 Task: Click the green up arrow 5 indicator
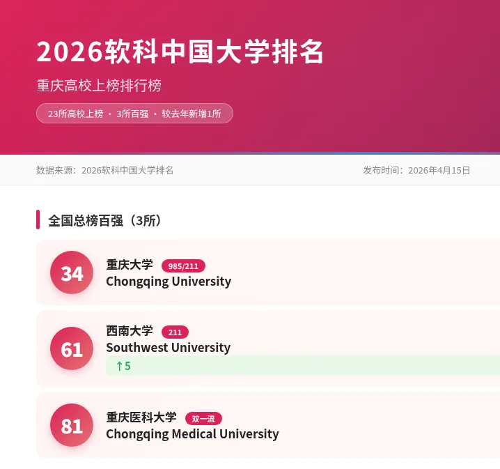(123, 366)
